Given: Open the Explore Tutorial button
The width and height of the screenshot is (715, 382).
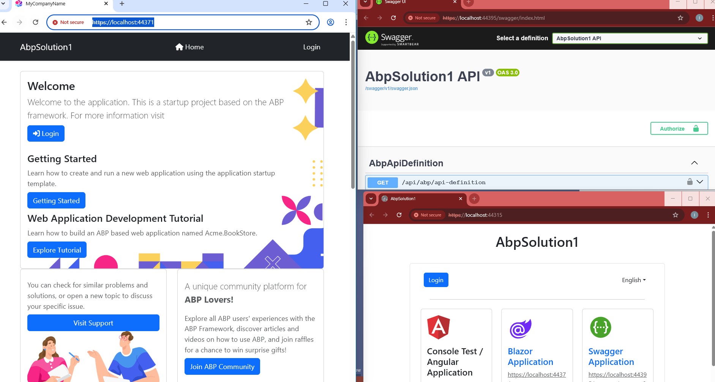Looking at the screenshot, I should [57, 250].
